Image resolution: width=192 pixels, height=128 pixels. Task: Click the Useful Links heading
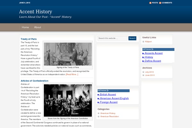(x=149, y=37)
